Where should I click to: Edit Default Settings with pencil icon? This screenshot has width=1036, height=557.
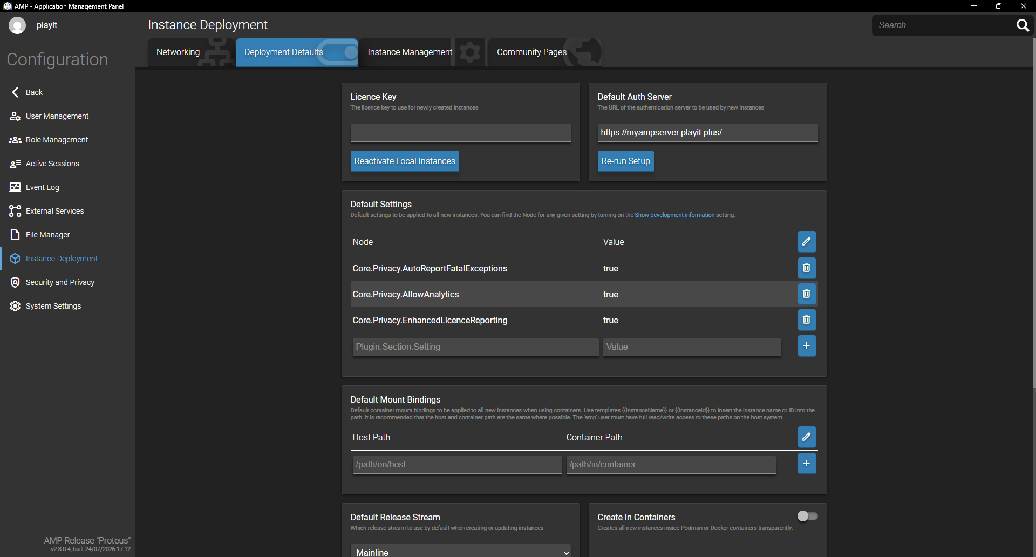pos(807,242)
